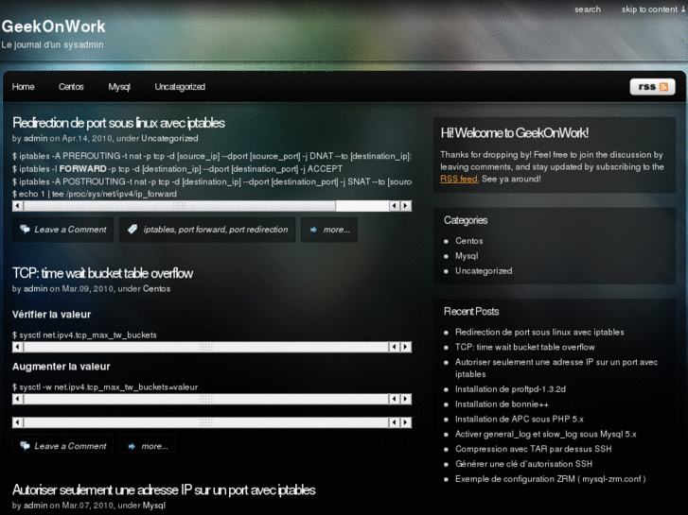This screenshot has height=515, width=688.
Task: Open recent post Exemple de configuration ZRM
Action: [550, 479]
